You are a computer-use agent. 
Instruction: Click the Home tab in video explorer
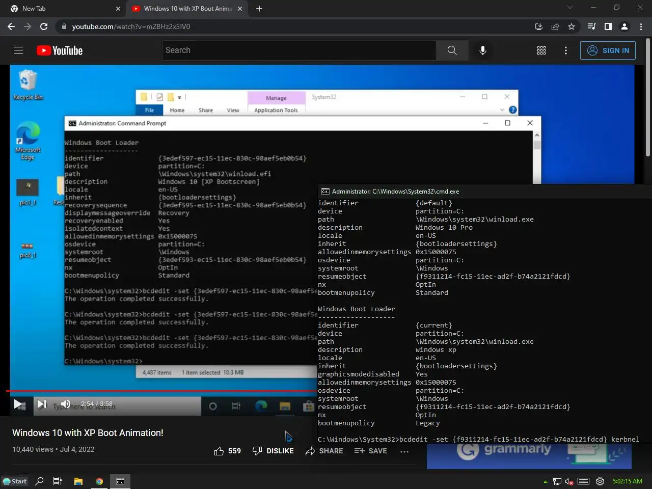click(x=177, y=110)
